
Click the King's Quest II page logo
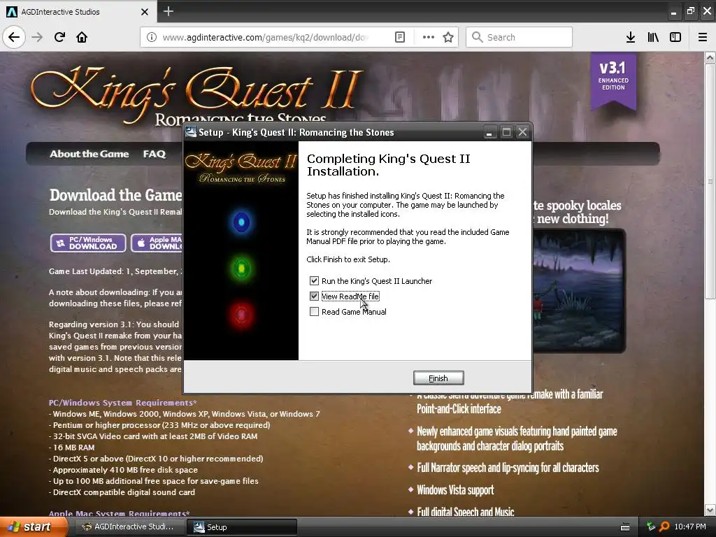(x=196, y=96)
